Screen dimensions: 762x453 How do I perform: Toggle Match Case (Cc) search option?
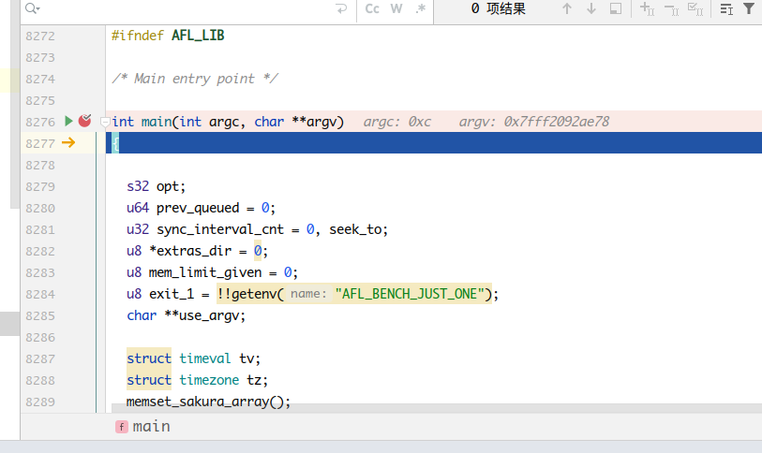372,8
